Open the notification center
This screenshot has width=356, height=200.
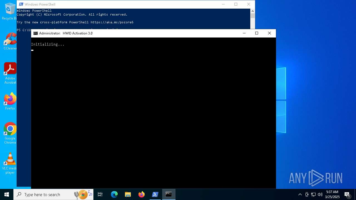click(x=347, y=194)
